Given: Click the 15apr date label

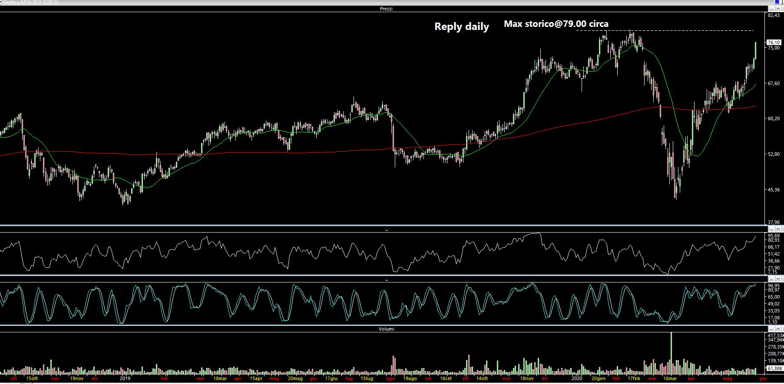Looking at the screenshot, I should click(x=256, y=378).
